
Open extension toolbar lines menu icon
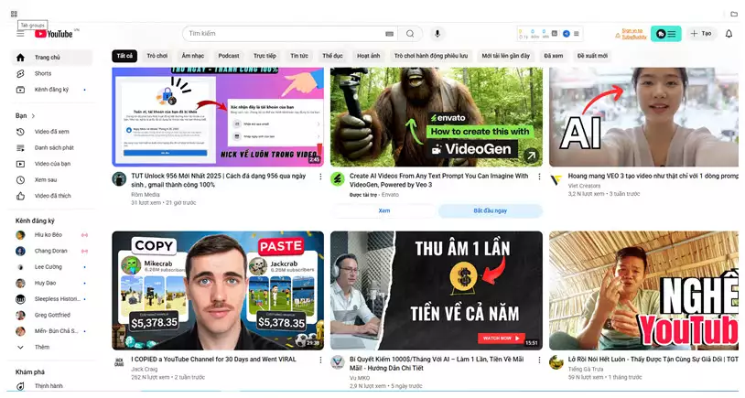coord(577,34)
